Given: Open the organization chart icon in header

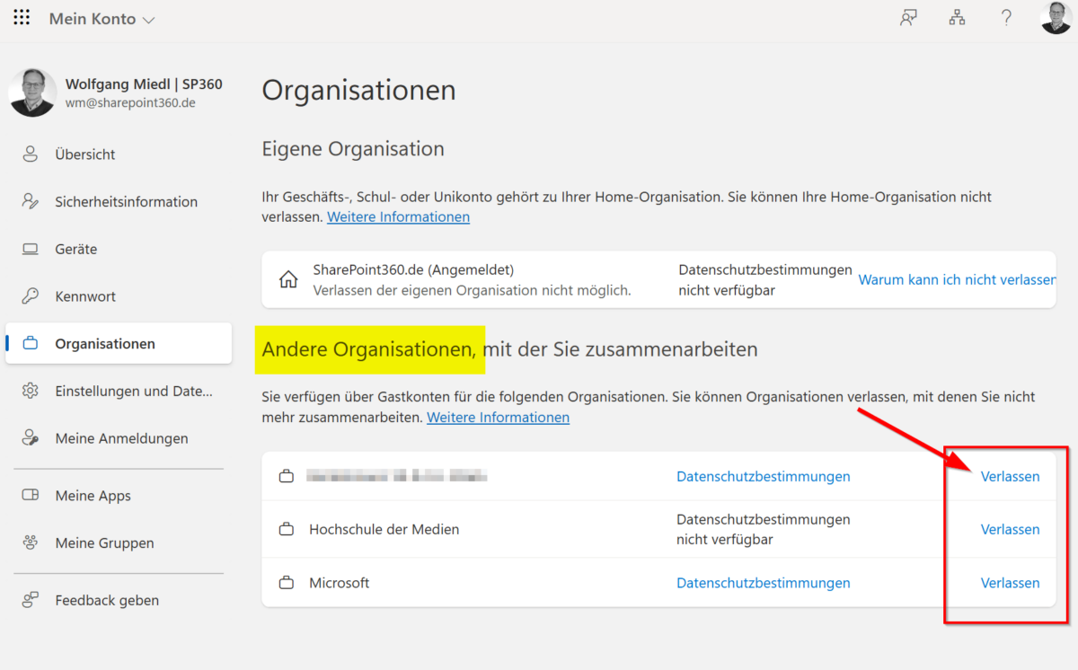Looking at the screenshot, I should [957, 18].
